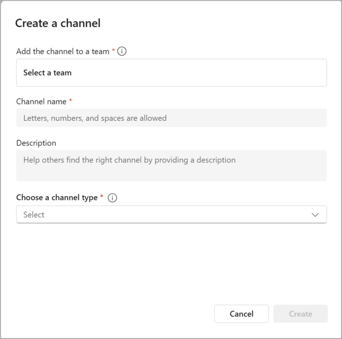Screen dimensions: 342x339
Task: Click the chevron arrow in channel type dropdown
Action: (315, 215)
